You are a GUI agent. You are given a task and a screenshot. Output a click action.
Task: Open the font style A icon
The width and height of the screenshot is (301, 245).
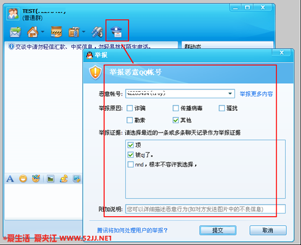tap(10, 179)
